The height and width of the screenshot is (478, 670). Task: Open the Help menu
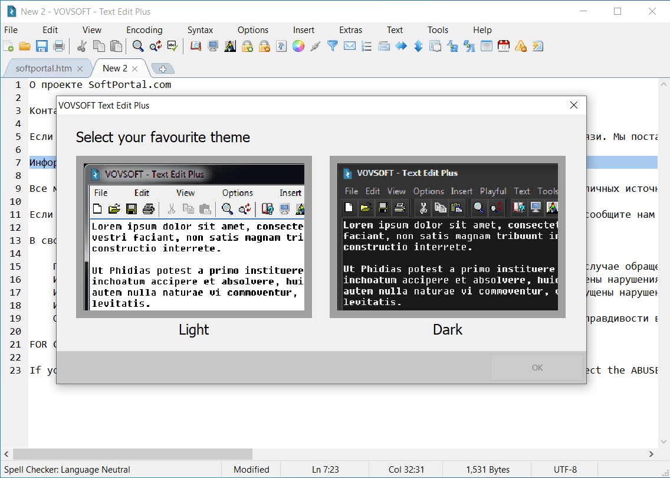(x=482, y=30)
